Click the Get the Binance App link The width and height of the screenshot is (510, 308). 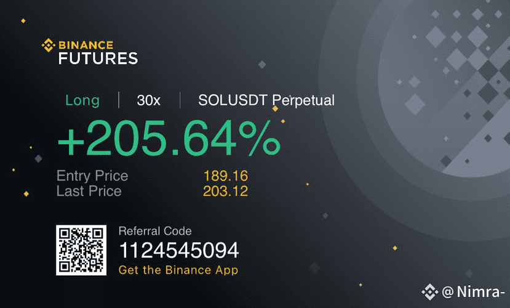point(178,270)
